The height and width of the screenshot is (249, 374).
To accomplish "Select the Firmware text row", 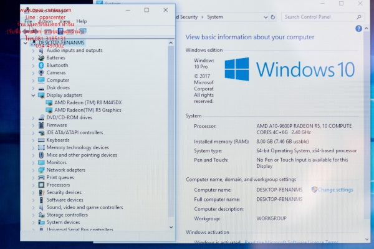I will (x=57, y=125).
